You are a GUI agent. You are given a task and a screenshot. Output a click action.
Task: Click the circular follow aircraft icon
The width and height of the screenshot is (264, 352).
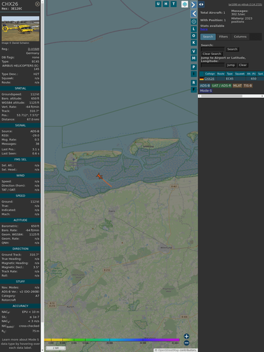coord(194,22)
